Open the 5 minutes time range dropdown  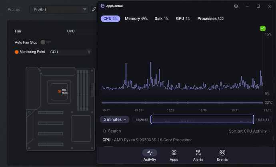[x=114, y=119]
